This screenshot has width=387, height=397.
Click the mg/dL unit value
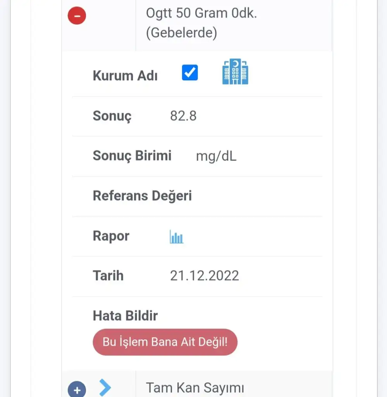[x=216, y=156]
